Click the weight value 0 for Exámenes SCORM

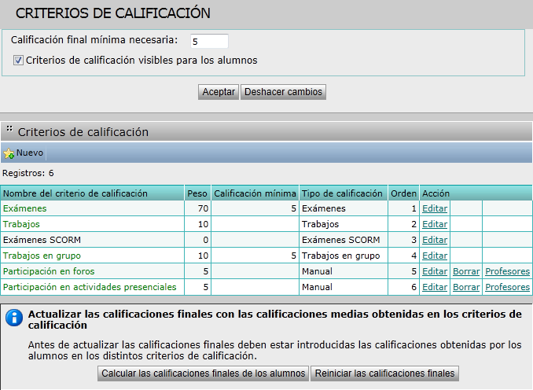click(206, 240)
